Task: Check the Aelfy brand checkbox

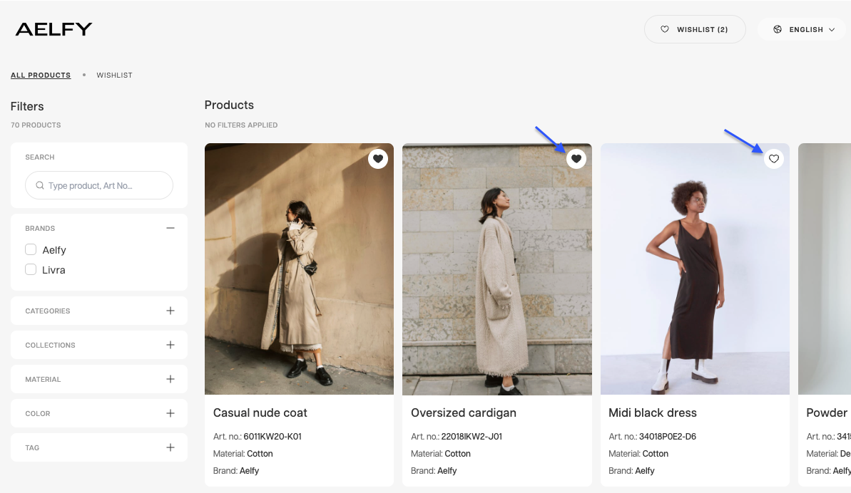Action: point(31,250)
